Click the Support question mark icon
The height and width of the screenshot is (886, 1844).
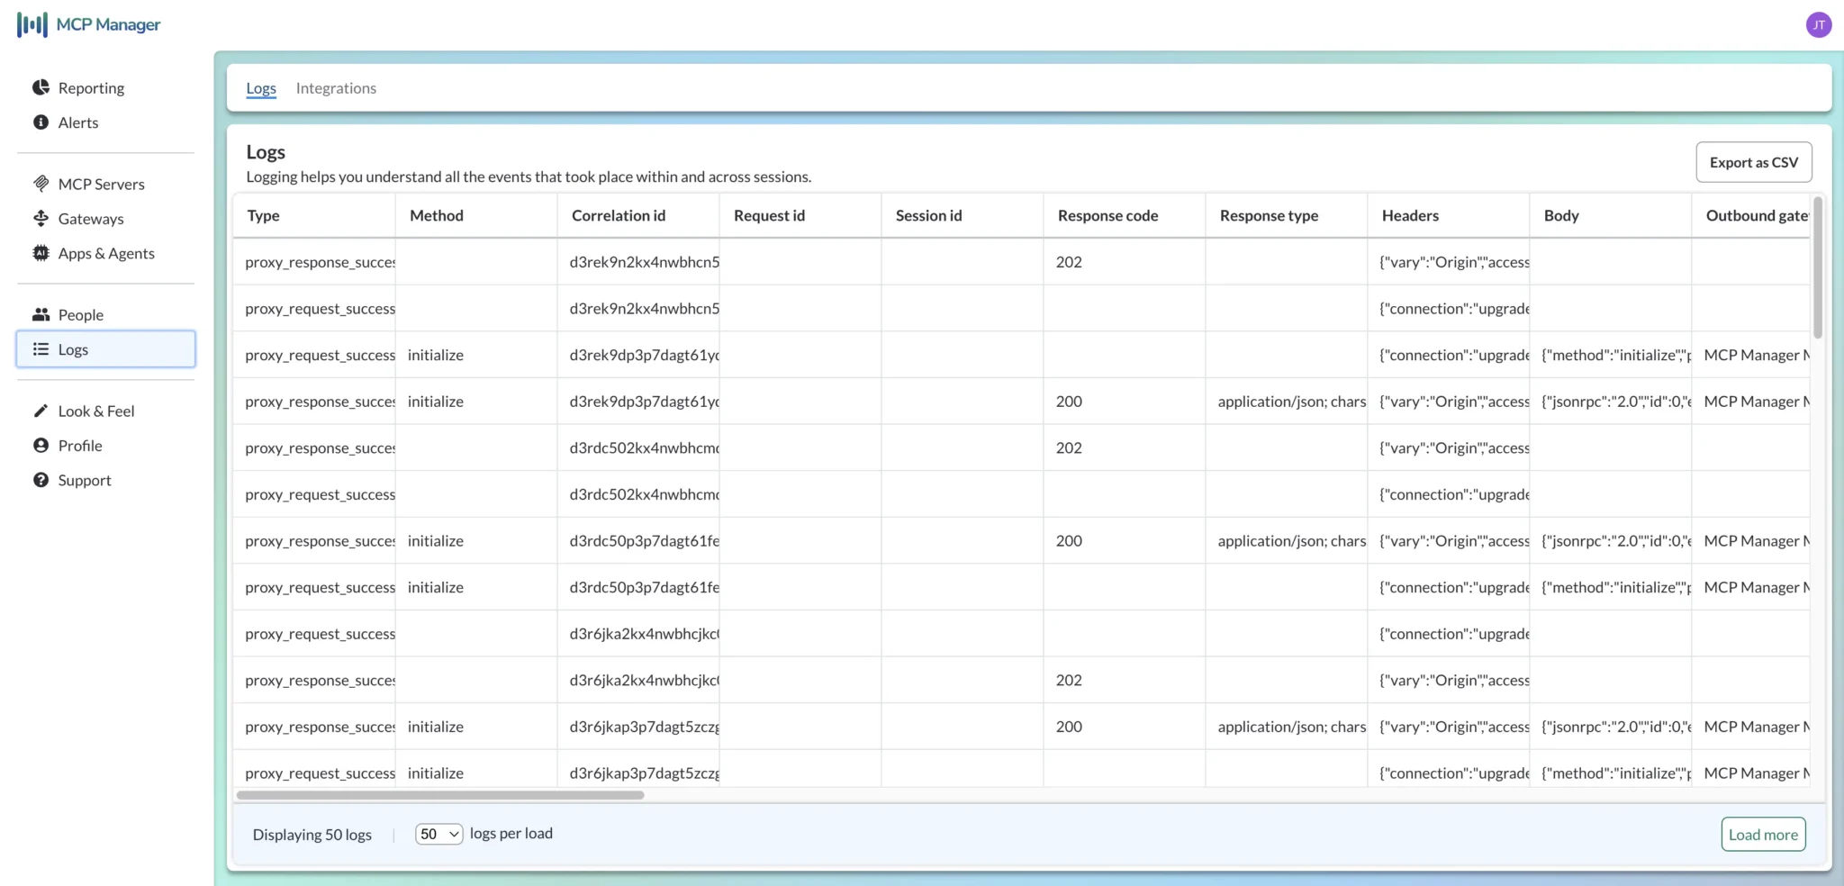(x=41, y=480)
